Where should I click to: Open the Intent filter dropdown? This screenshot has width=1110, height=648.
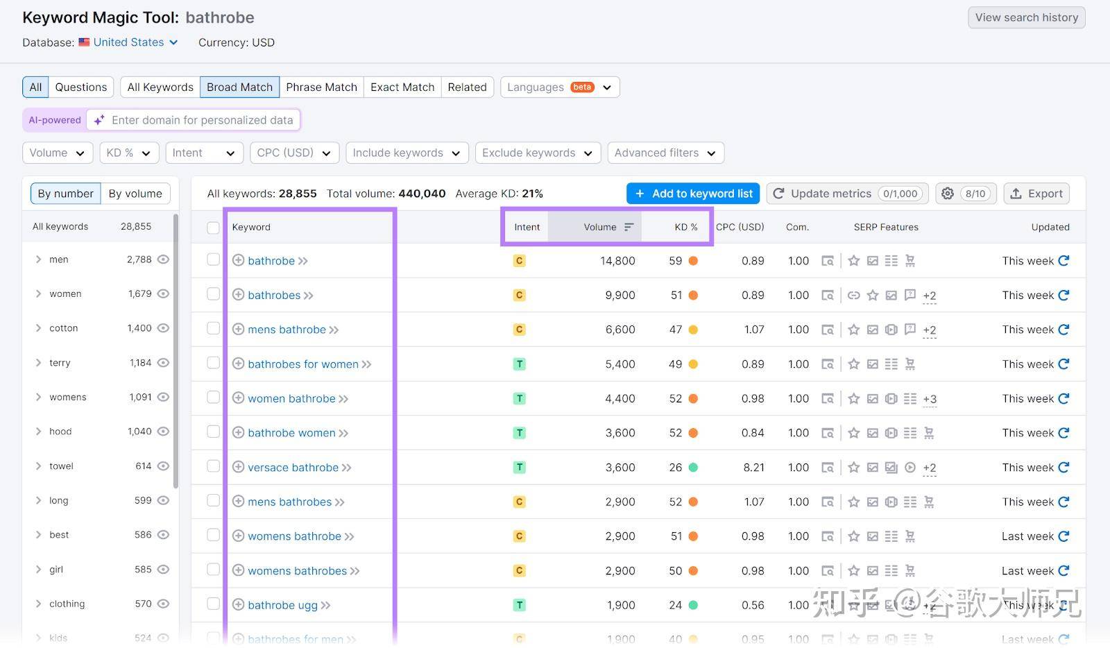(205, 153)
